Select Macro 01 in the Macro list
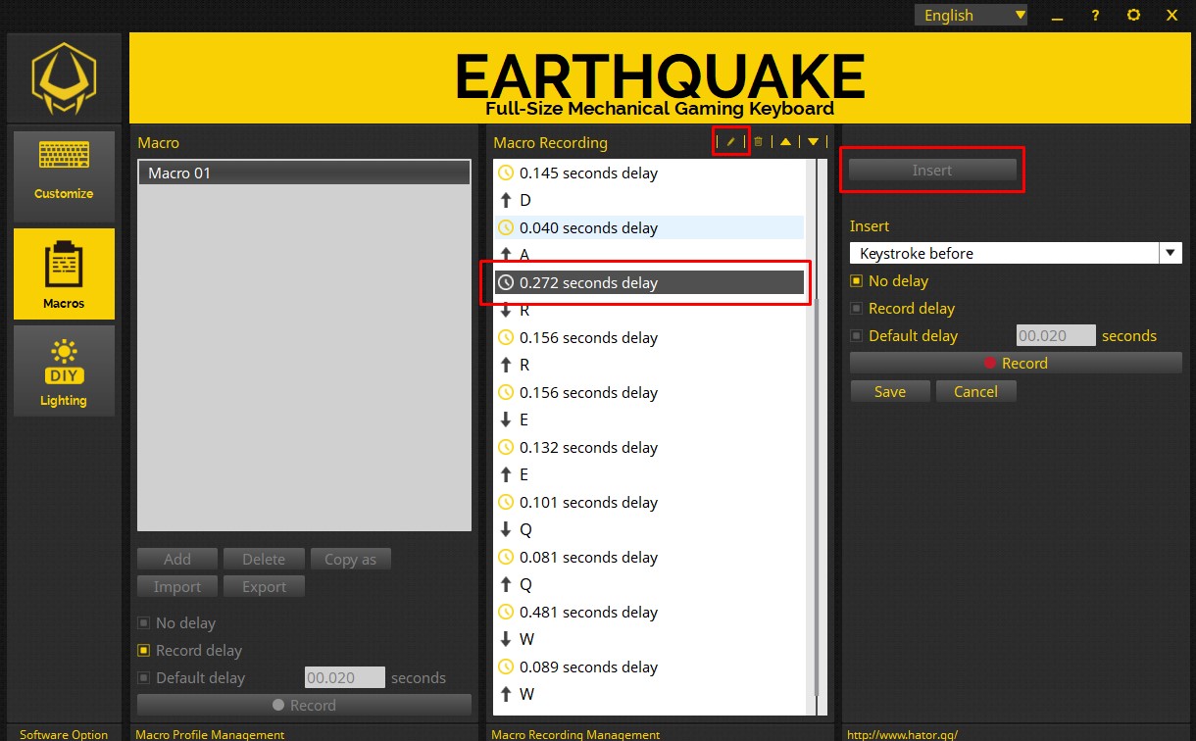 pos(304,173)
